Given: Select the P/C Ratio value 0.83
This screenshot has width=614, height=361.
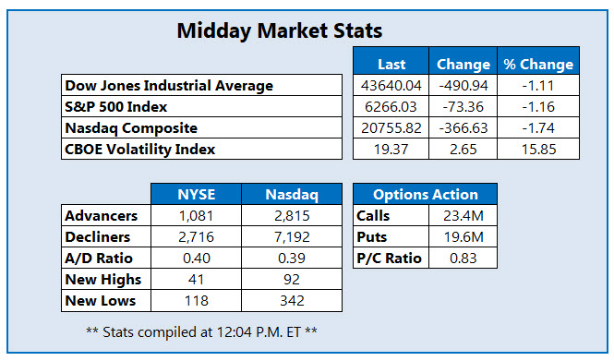Looking at the screenshot, I should pos(463,258).
